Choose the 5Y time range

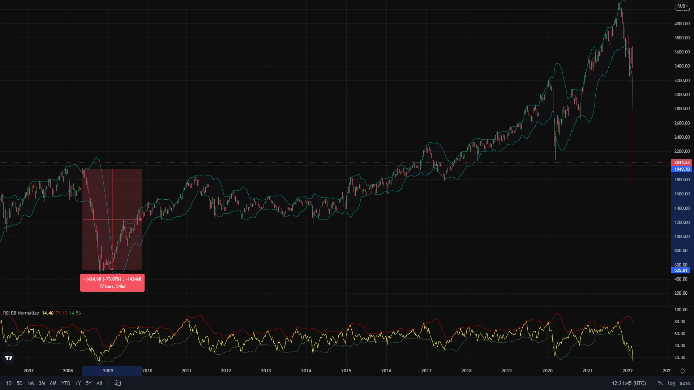coord(89,383)
